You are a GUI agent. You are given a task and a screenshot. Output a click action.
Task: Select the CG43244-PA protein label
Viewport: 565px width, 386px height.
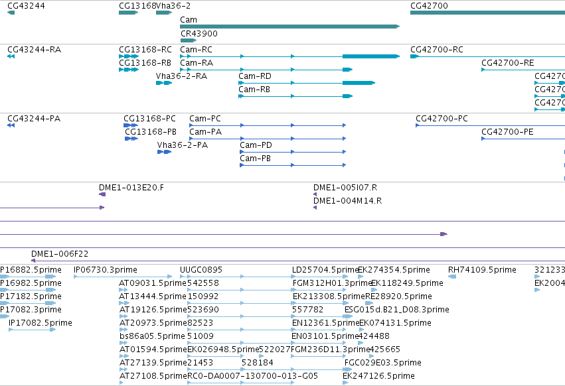tap(34, 119)
